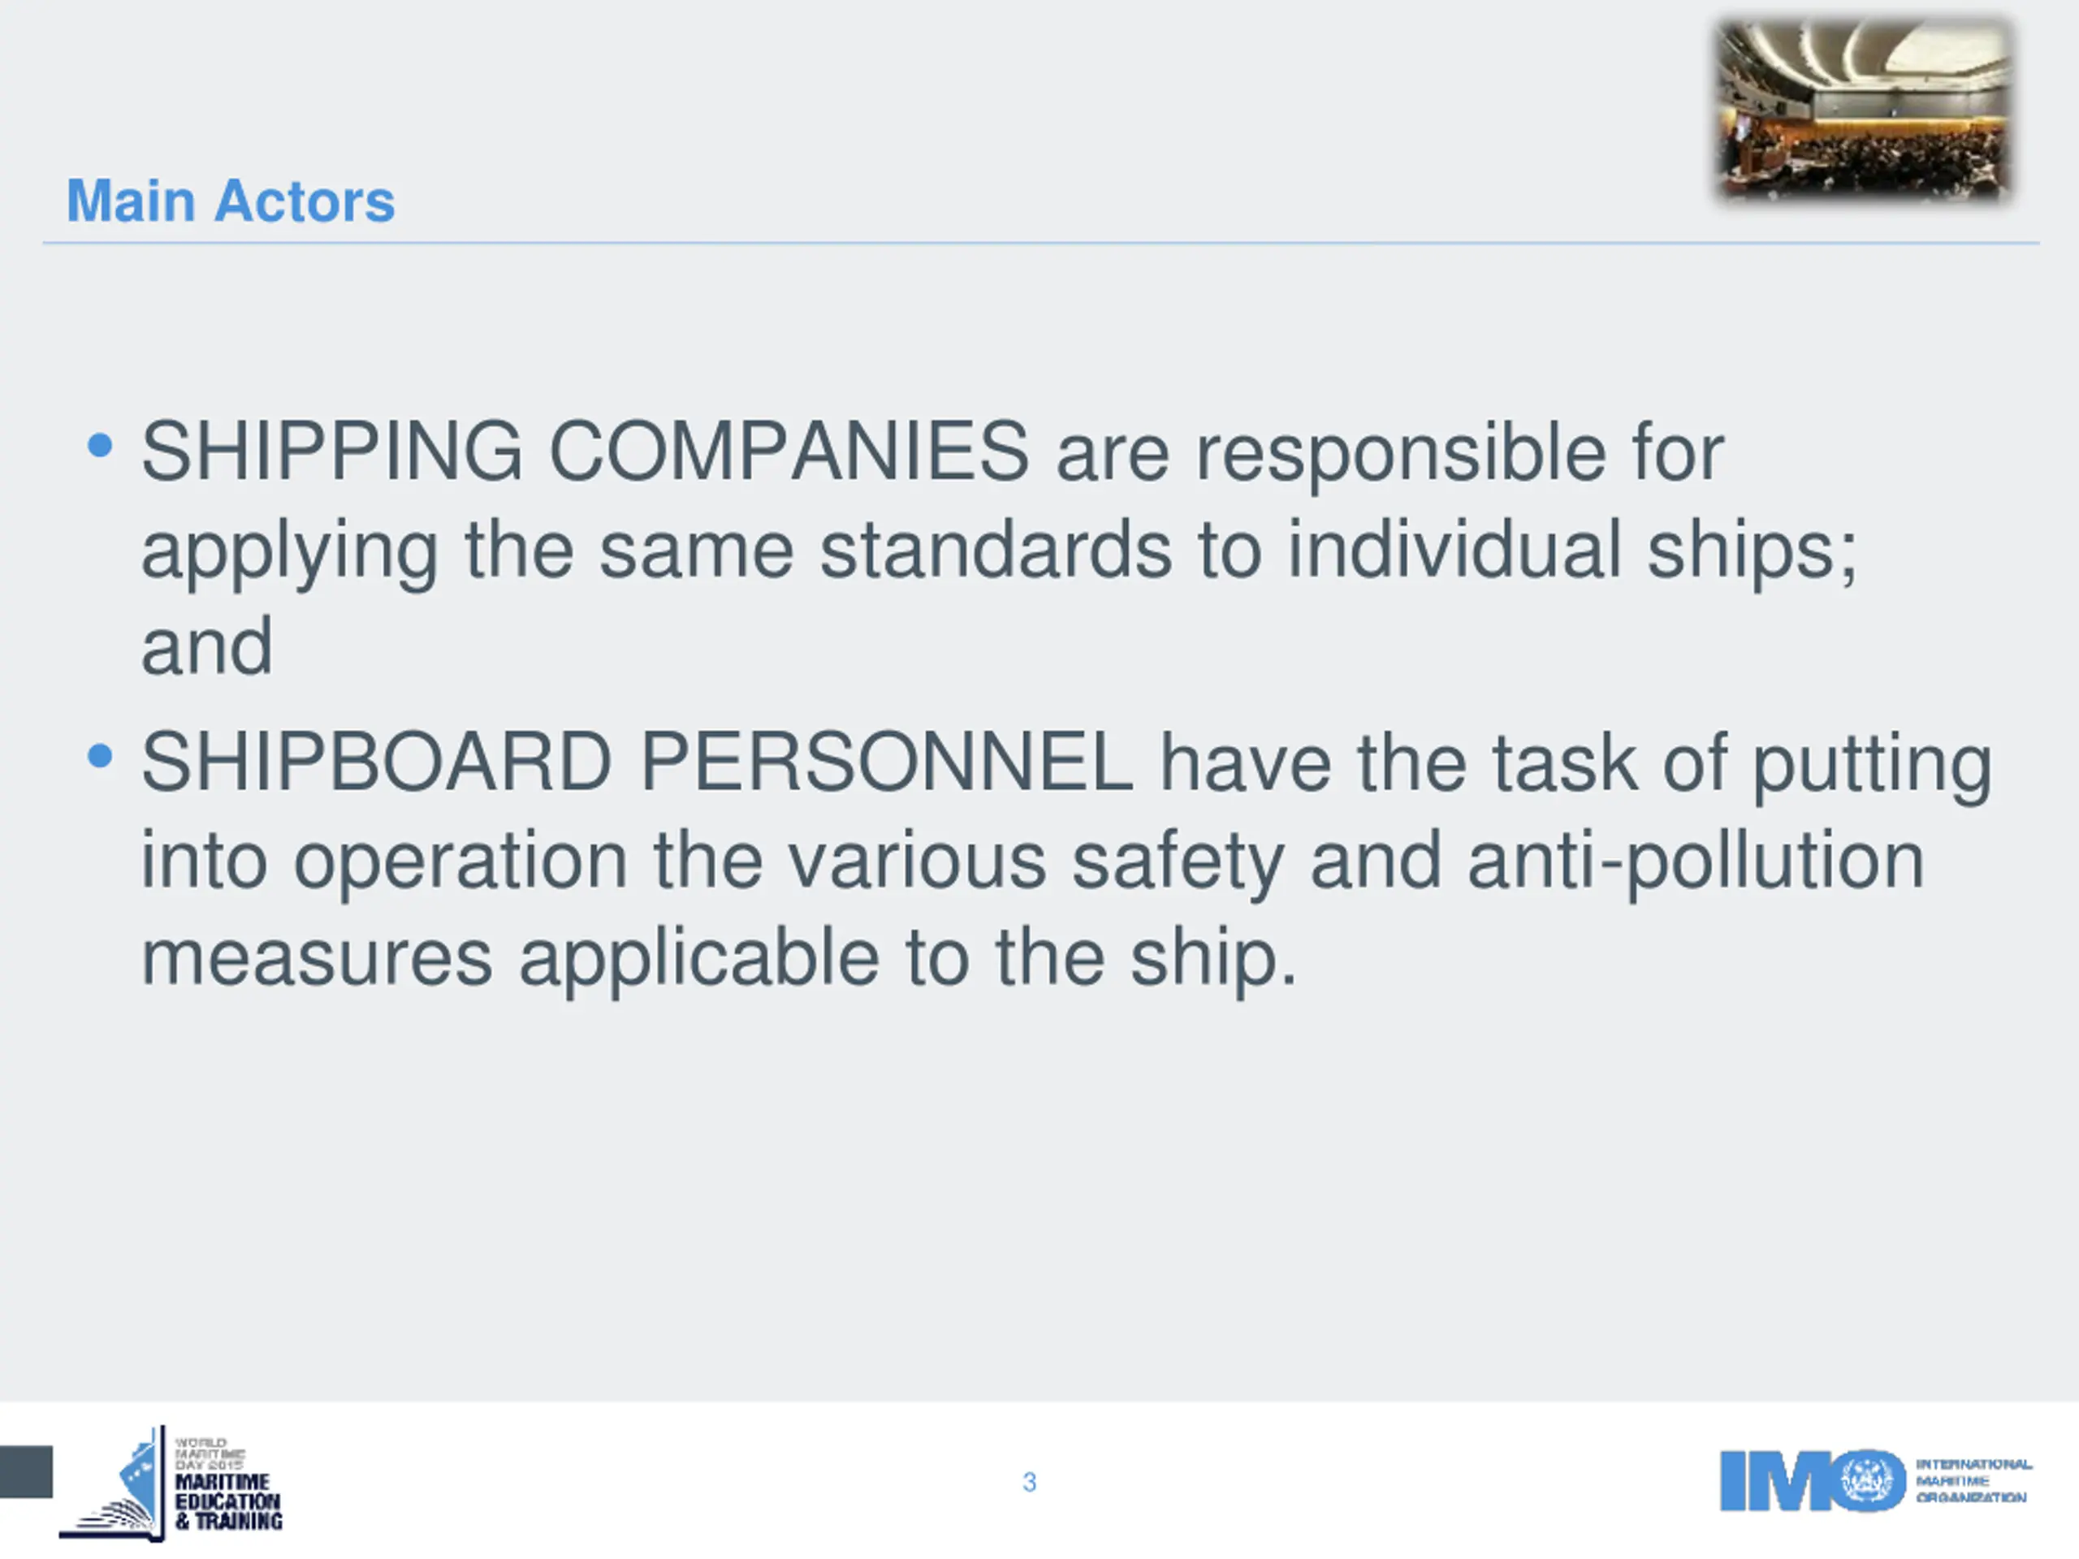Viewport: 2079px width, 1559px height.
Task: Click the words 'SHIPBOARD PERSONNEL'
Action: tap(638, 762)
